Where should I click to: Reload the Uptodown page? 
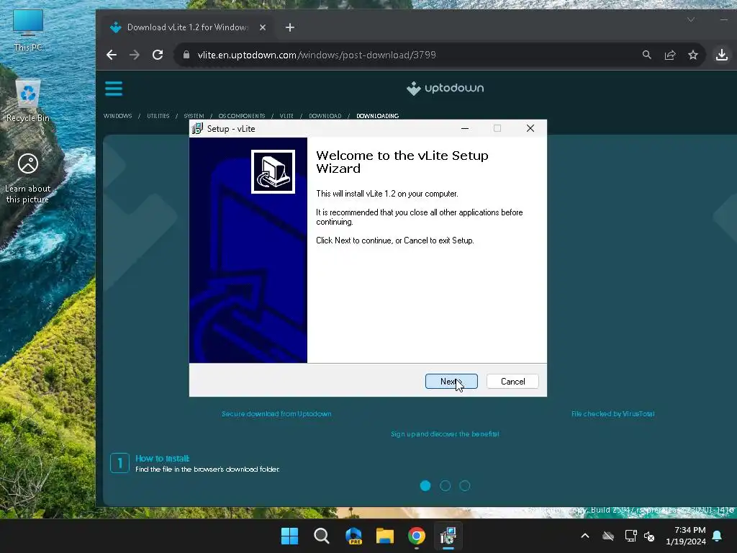[158, 55]
